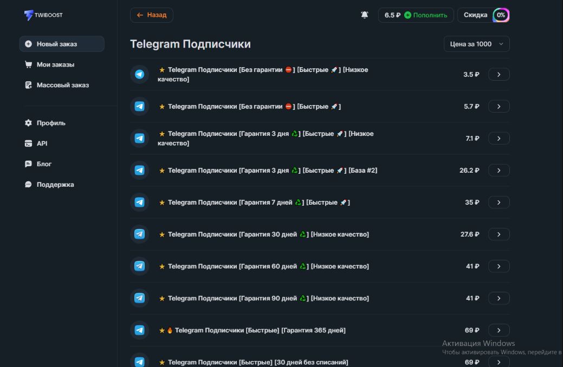Click Telegram icon of the 3.5 ₽ service
This screenshot has width=563, height=367.
click(140, 75)
